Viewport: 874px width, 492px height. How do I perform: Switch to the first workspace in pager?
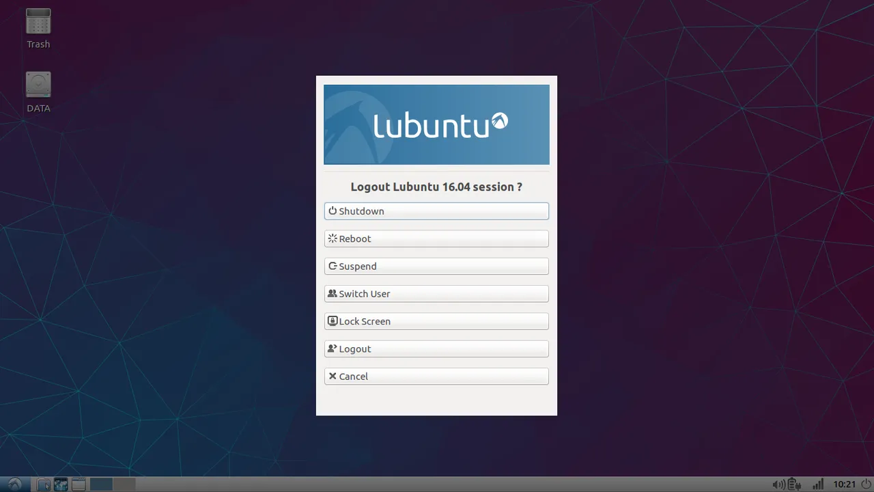pos(101,484)
